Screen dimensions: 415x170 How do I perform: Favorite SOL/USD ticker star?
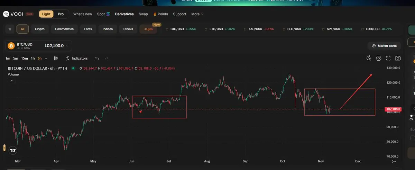(x=284, y=29)
